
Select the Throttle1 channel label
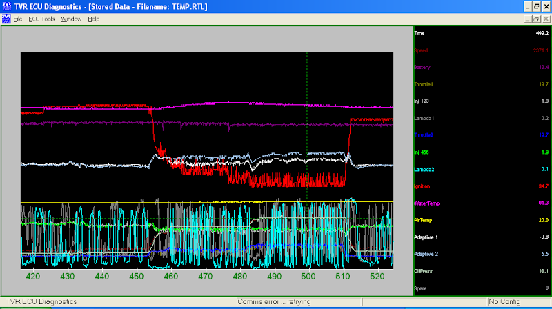(424, 84)
